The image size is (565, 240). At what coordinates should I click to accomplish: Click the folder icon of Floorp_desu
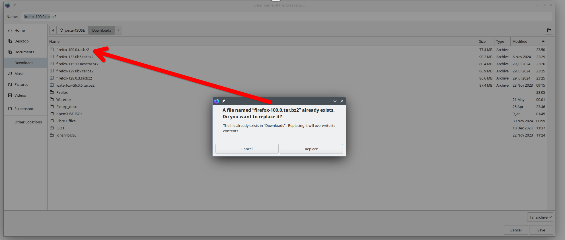pyautogui.click(x=52, y=106)
